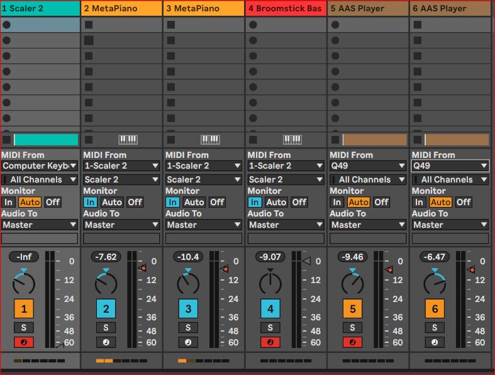Click first clip slot record button in Scaler 2
This screenshot has width=495, height=375.
(7, 25)
